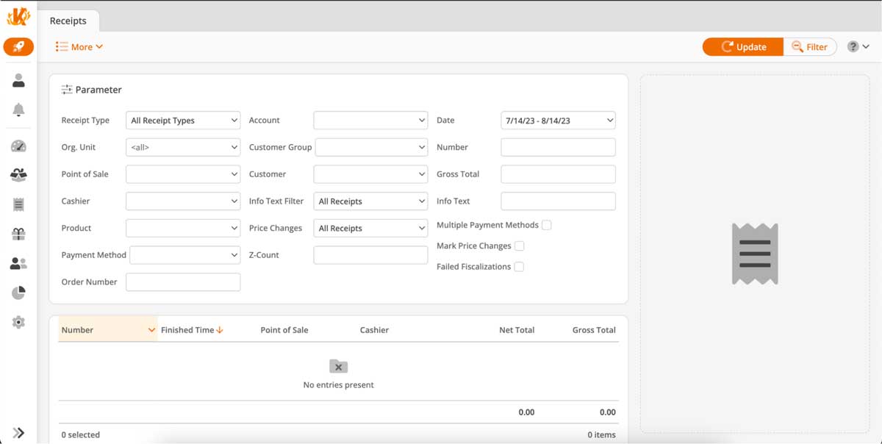Switch to the Receipts tab

point(69,21)
